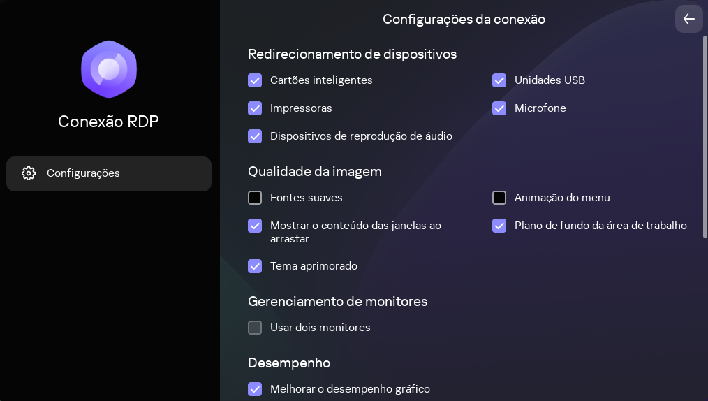This screenshot has height=401, width=708.
Task: Click the Configurações da conexão header
Action: click(464, 20)
